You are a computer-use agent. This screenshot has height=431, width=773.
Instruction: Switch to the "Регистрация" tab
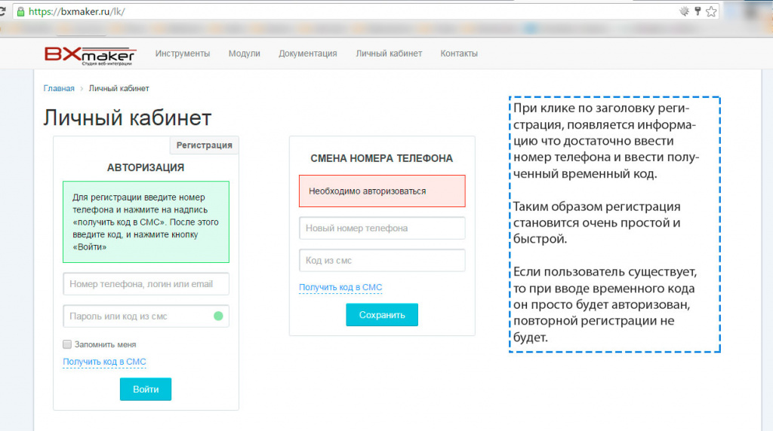[x=204, y=145]
